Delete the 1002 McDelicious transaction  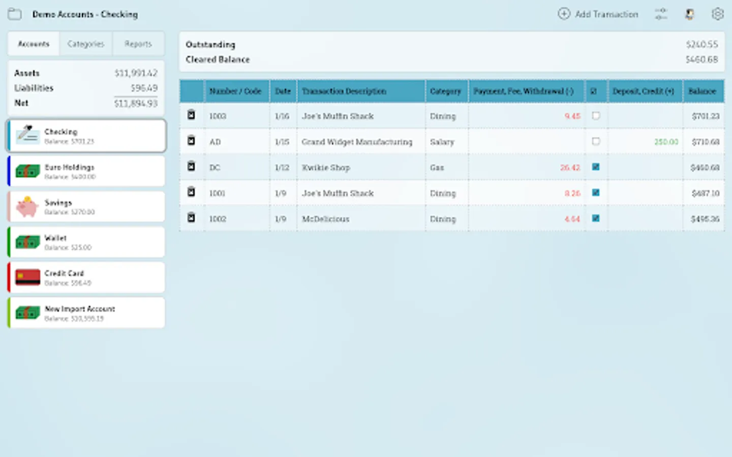click(191, 217)
